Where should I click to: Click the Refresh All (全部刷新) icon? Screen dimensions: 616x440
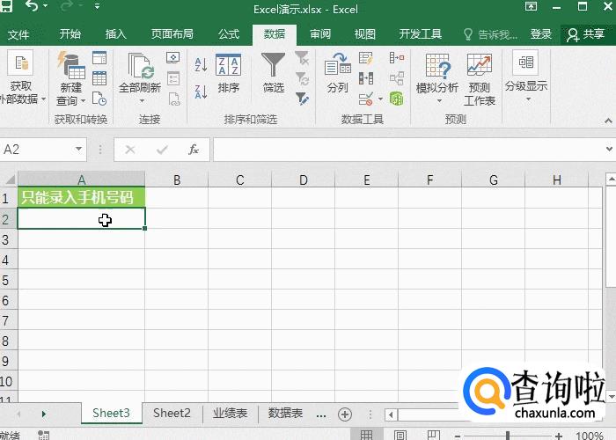coord(140,75)
